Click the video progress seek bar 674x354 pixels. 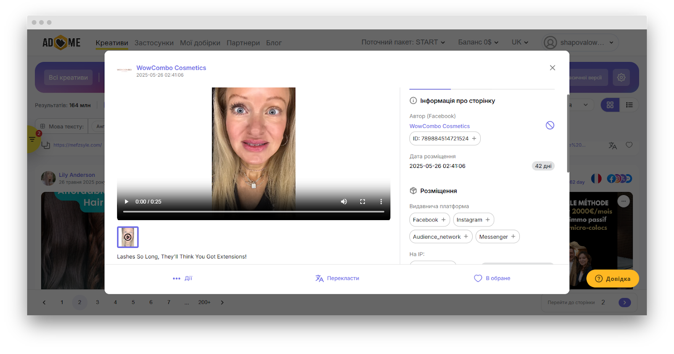[254, 212]
